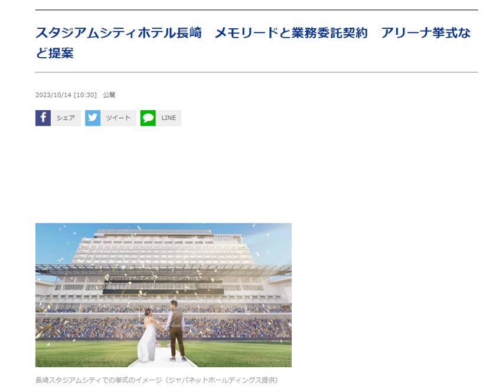Click the green LINE speech bubble icon
Image resolution: width=503 pixels, height=392 pixels.
148,118
